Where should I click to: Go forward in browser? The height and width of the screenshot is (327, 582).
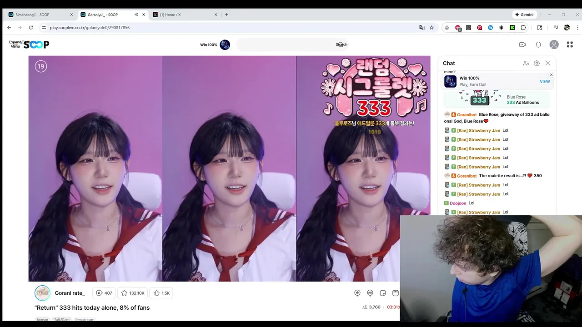point(20,28)
